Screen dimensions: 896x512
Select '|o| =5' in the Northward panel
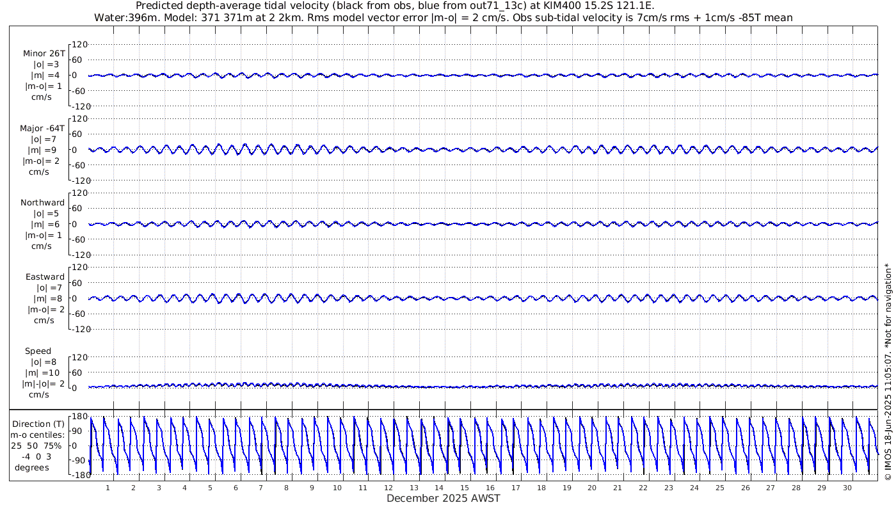click(x=46, y=214)
